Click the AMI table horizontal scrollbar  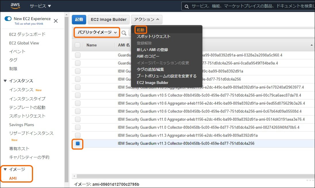(x=195, y=176)
